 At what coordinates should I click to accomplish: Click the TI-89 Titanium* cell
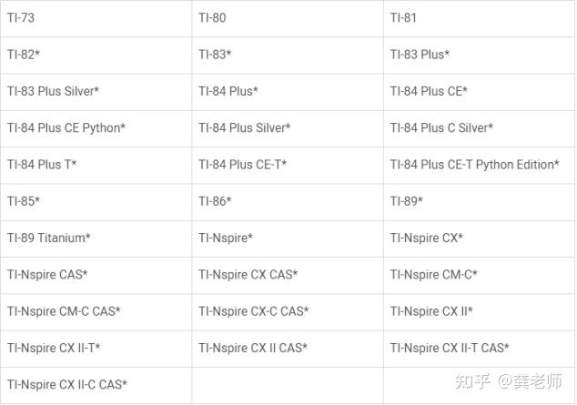click(96, 238)
